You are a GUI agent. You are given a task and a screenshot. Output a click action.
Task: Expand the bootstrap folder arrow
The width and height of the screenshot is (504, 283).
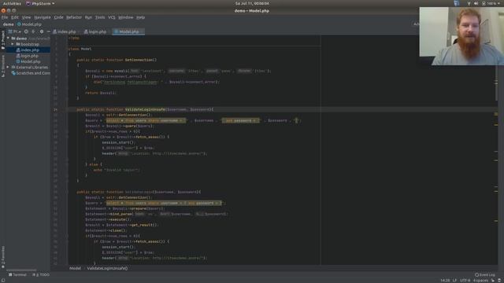13,44
